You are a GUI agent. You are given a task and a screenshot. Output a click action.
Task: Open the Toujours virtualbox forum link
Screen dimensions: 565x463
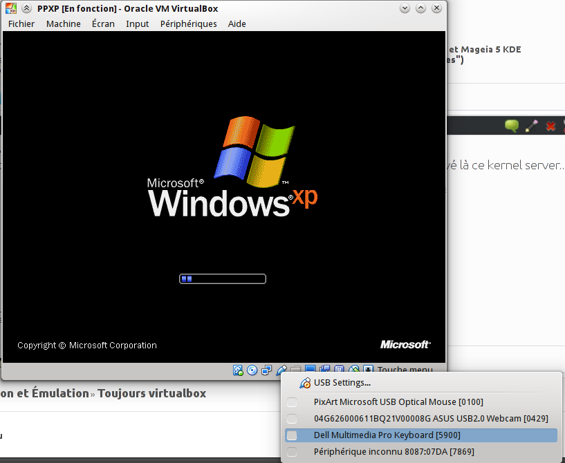pos(151,393)
